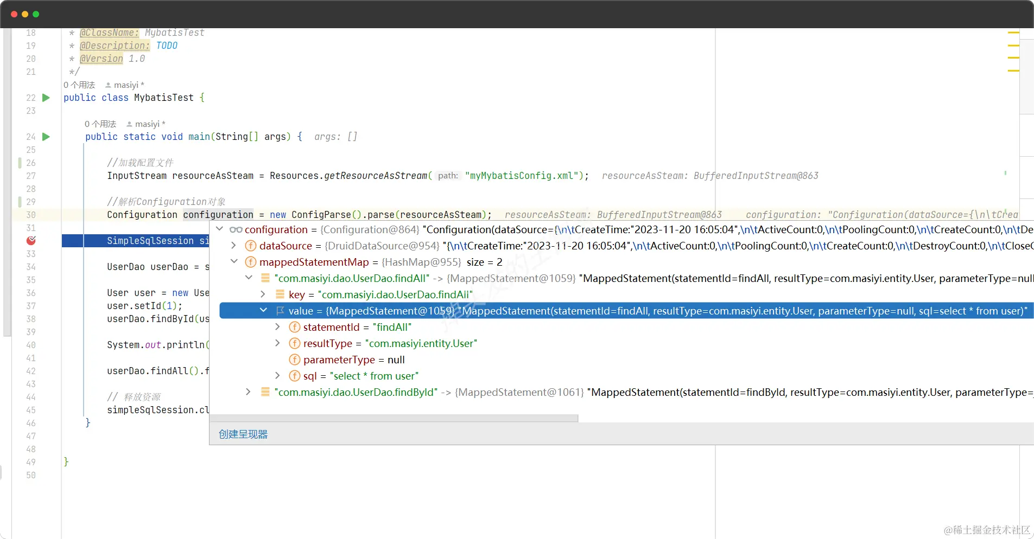Screen dimensions: 1034x539
Task: Click the "myMybatisConfig.xml" string literal
Action: pyautogui.click(x=521, y=176)
